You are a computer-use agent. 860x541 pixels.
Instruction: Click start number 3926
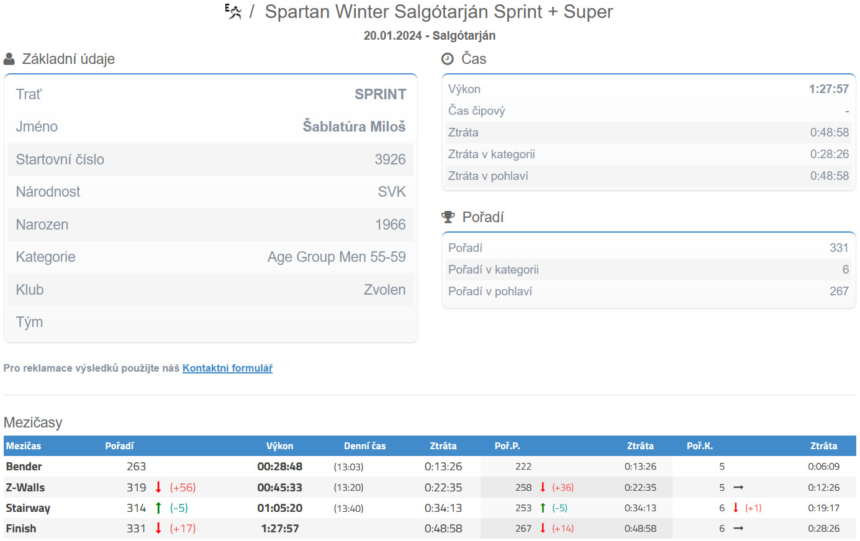[x=390, y=159]
